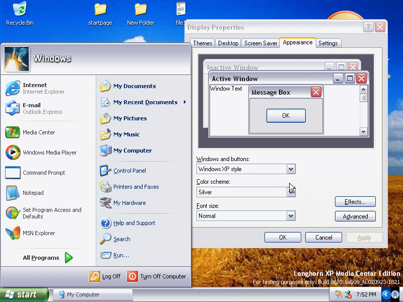Launch MSN Explorer butterfly icon
Screen dimensions: 403x302
[x=13, y=233]
